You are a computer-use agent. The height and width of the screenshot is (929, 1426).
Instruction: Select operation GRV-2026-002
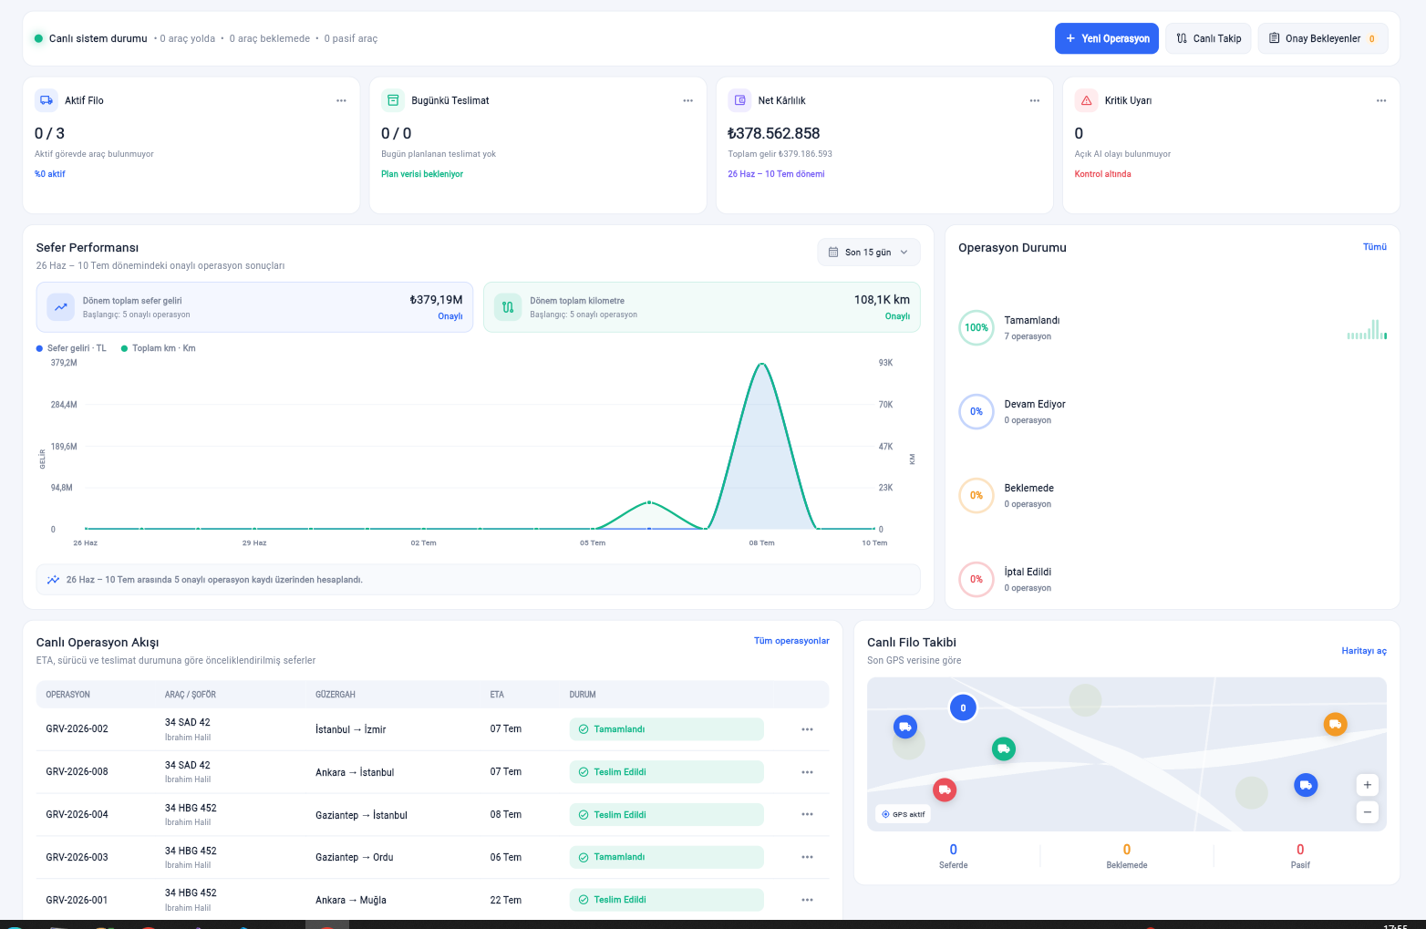pyautogui.click(x=77, y=729)
